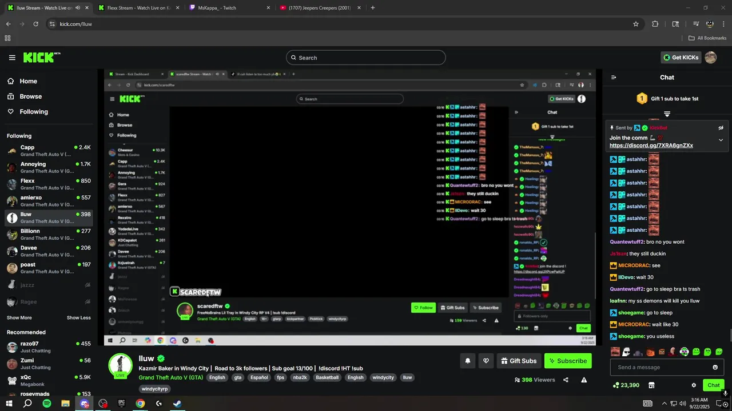Open the user profile avatar menu

pyautogui.click(x=711, y=58)
